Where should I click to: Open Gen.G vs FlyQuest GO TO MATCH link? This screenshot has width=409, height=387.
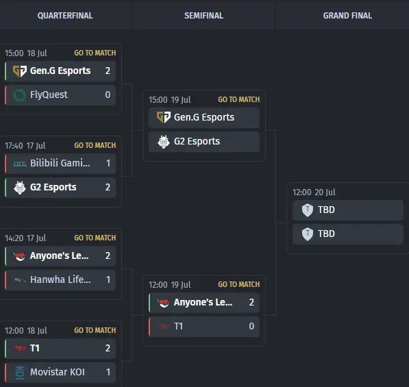click(x=95, y=53)
